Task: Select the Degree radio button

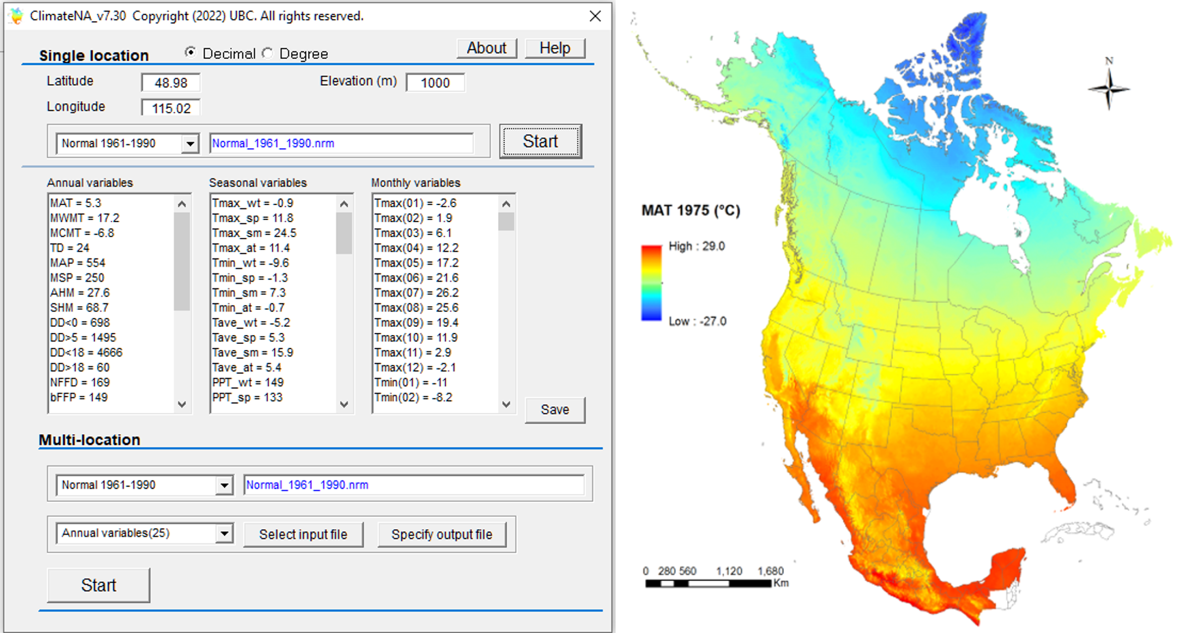Action: click(x=267, y=53)
